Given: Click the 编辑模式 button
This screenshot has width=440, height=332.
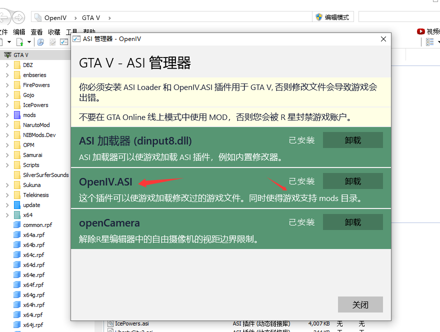Looking at the screenshot, I should click(x=333, y=17).
